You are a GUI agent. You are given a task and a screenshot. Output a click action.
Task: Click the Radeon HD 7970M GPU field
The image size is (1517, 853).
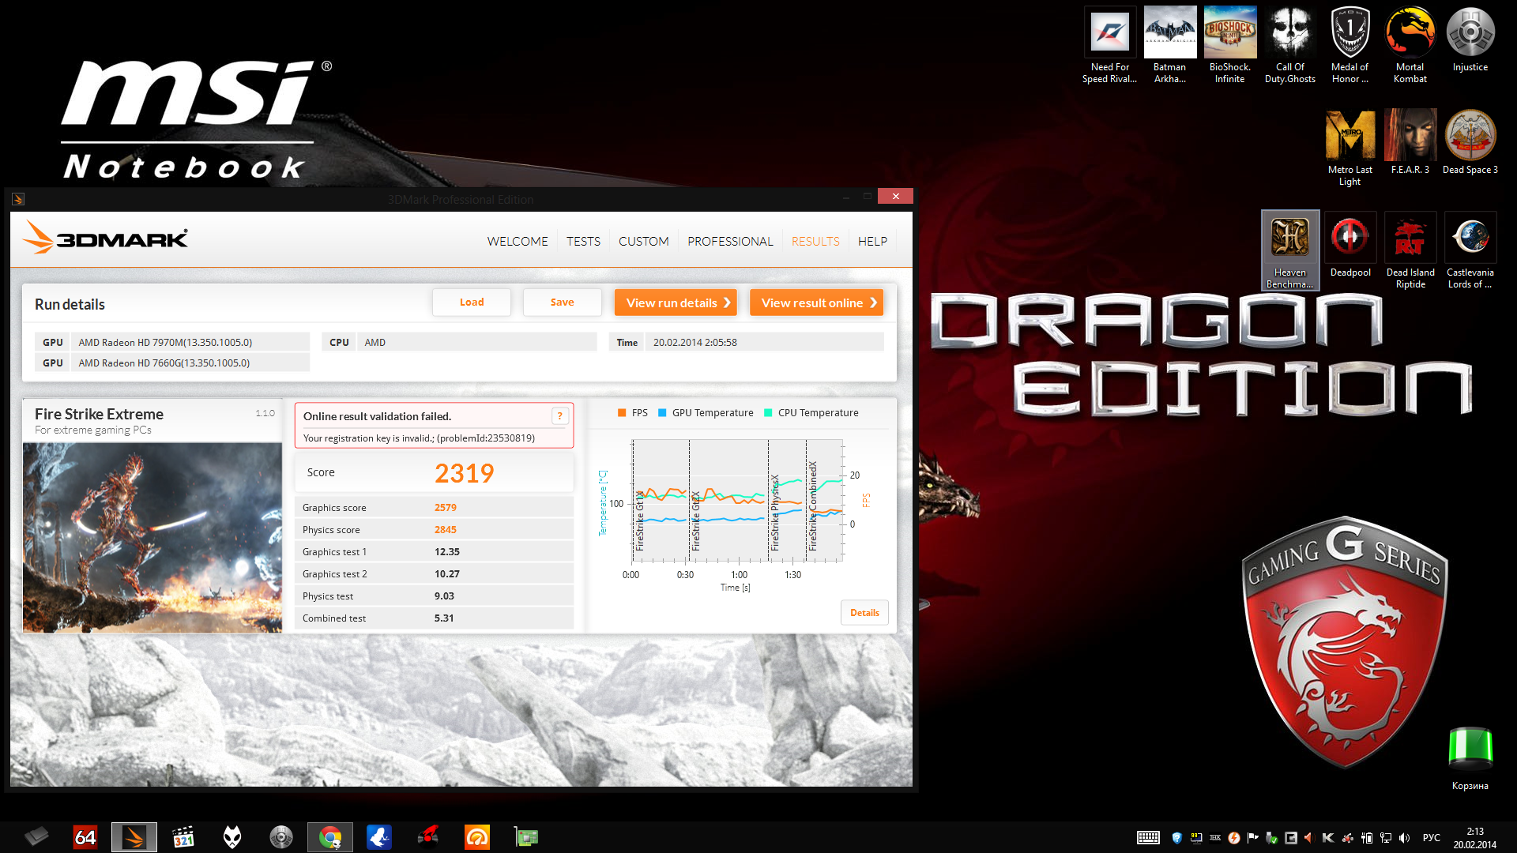click(x=190, y=342)
